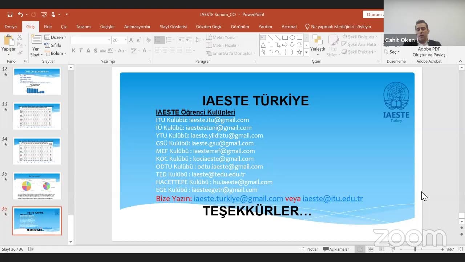Clear all formatting eraser icon

(148, 40)
